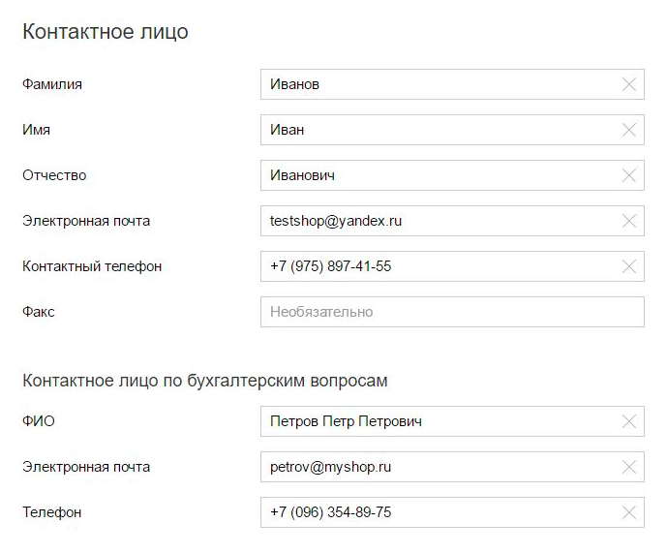Image resolution: width=667 pixels, height=554 pixels.
Task: Click into the Фамилия input containing Иванов
Action: point(436,84)
